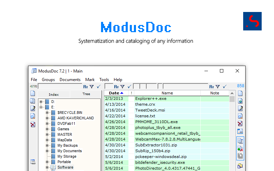This screenshot has width=274, height=171.
Task: Sort by the Name column header
Action: click(x=167, y=93)
